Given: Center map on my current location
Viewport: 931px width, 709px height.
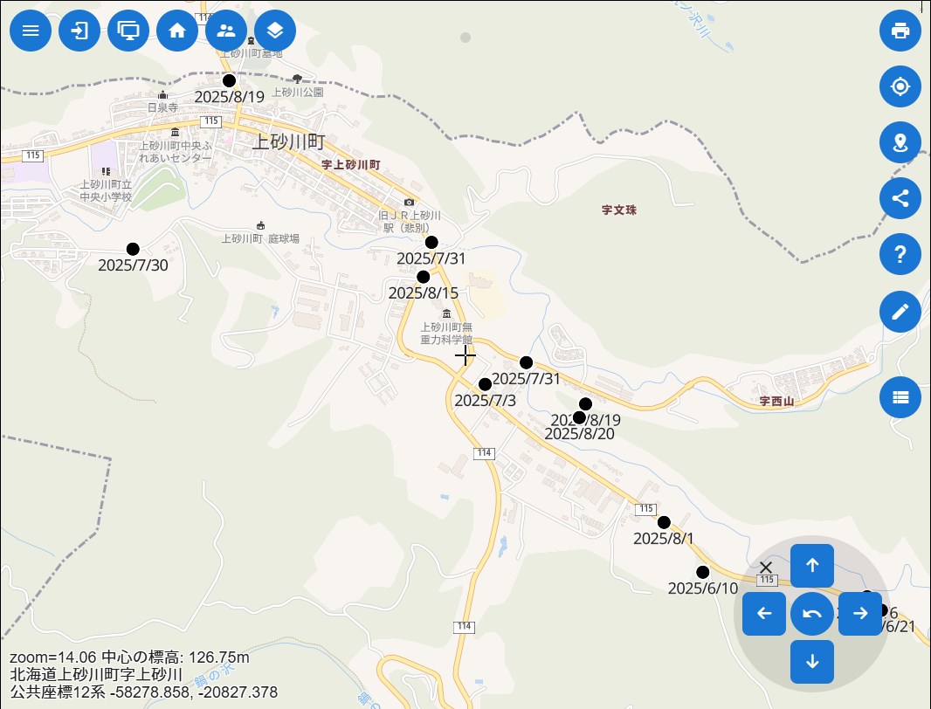Looking at the screenshot, I should [900, 86].
